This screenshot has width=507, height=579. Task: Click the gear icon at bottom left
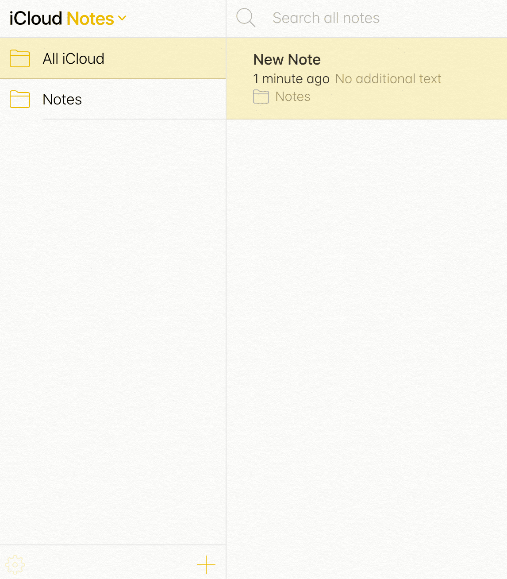tap(15, 565)
